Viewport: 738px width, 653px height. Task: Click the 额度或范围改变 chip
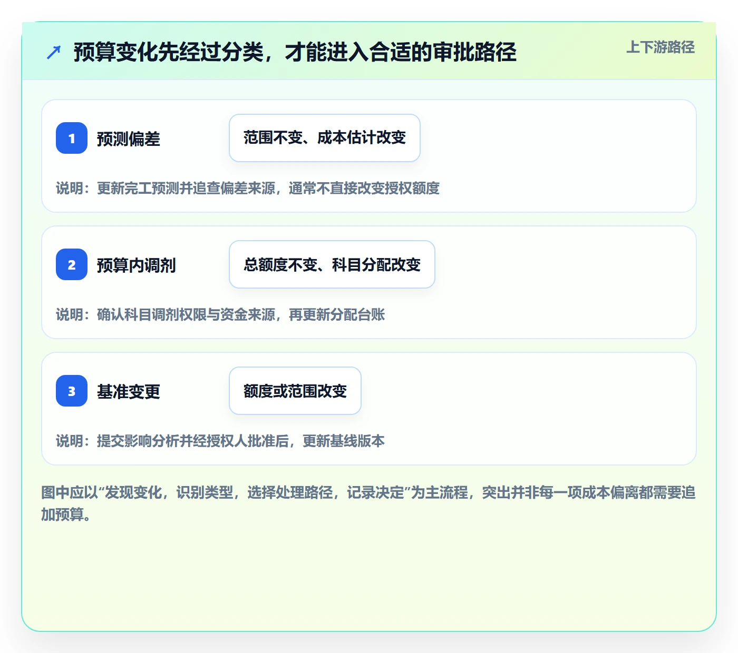point(295,391)
